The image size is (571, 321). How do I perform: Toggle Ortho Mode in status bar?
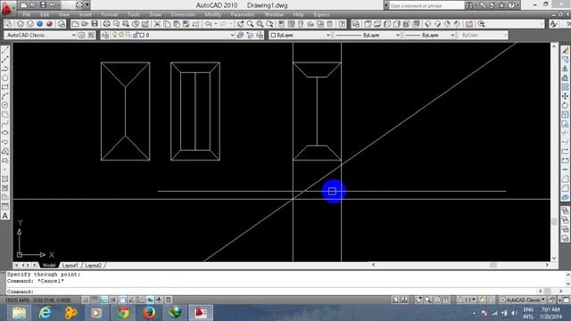[103, 300]
